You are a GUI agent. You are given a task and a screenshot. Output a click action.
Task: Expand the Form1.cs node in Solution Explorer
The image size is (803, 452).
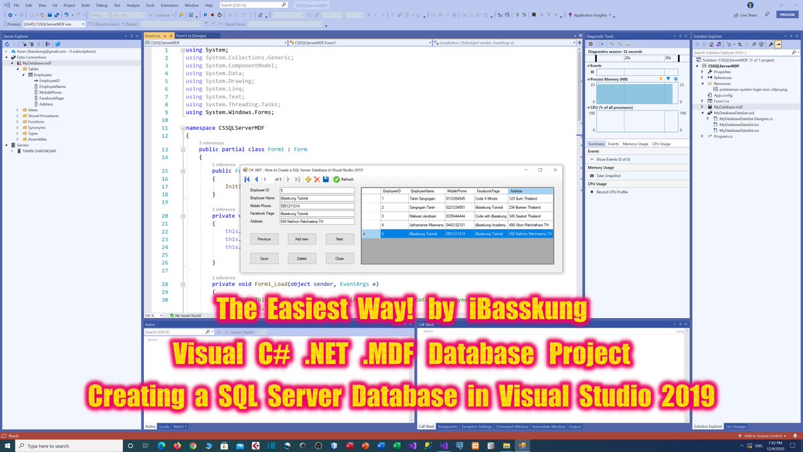point(703,100)
